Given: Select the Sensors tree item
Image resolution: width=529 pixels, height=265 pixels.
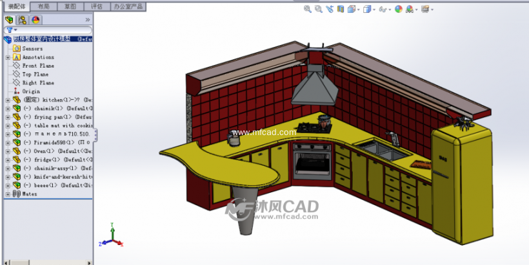Looking at the screenshot, I should coord(32,48).
